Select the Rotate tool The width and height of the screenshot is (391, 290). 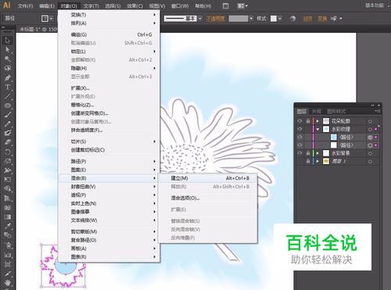click(7, 152)
